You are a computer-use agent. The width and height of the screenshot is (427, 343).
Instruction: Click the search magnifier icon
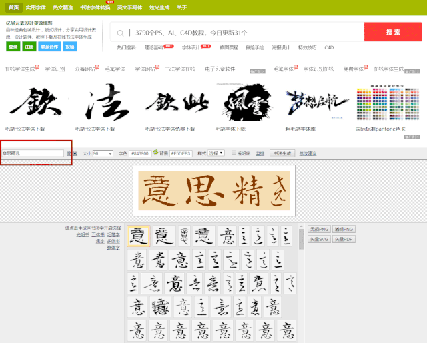[x=121, y=32]
